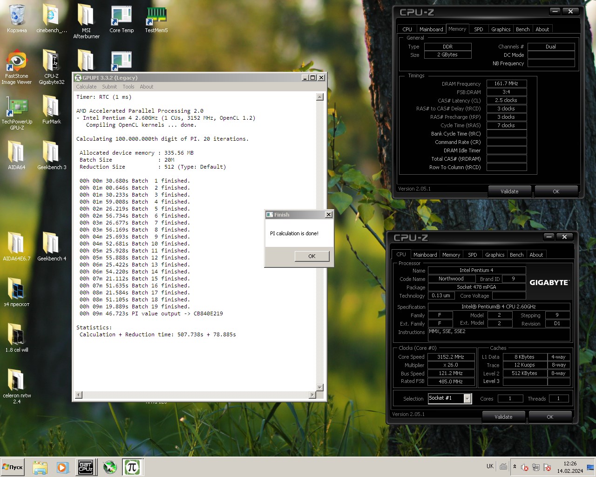Click the Core Speed 3152.2 MHz field

coord(450,357)
